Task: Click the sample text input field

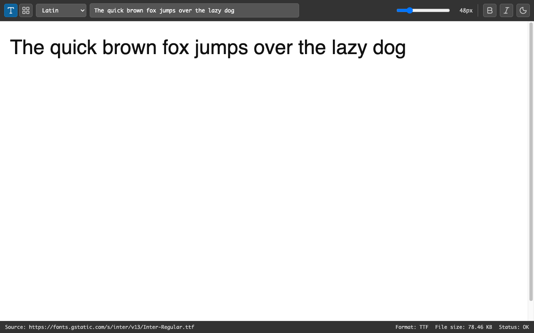Action: (194, 10)
